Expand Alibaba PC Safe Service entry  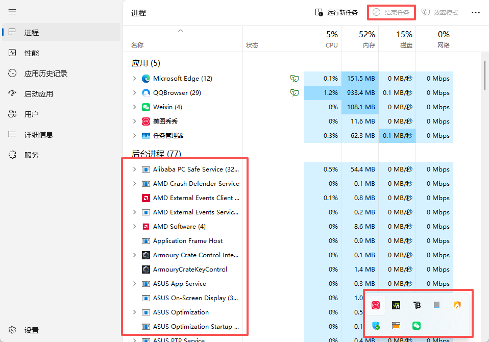134,169
